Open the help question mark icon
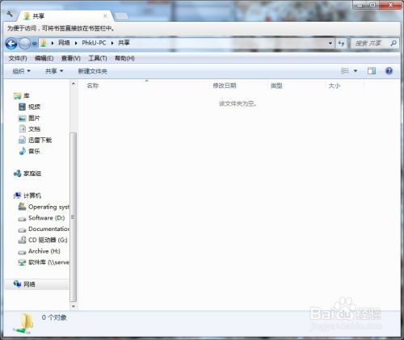Viewport: 404px width, 340px height. point(389,71)
